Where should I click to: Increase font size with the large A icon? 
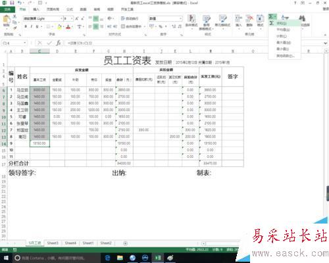pyautogui.click(x=77, y=18)
